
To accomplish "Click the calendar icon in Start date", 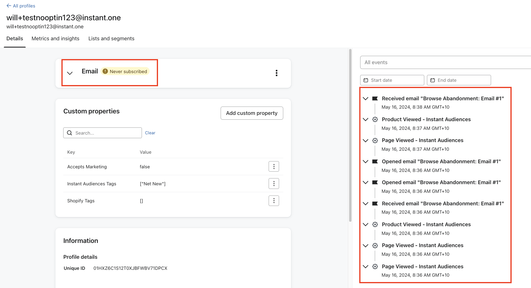I will (x=366, y=80).
